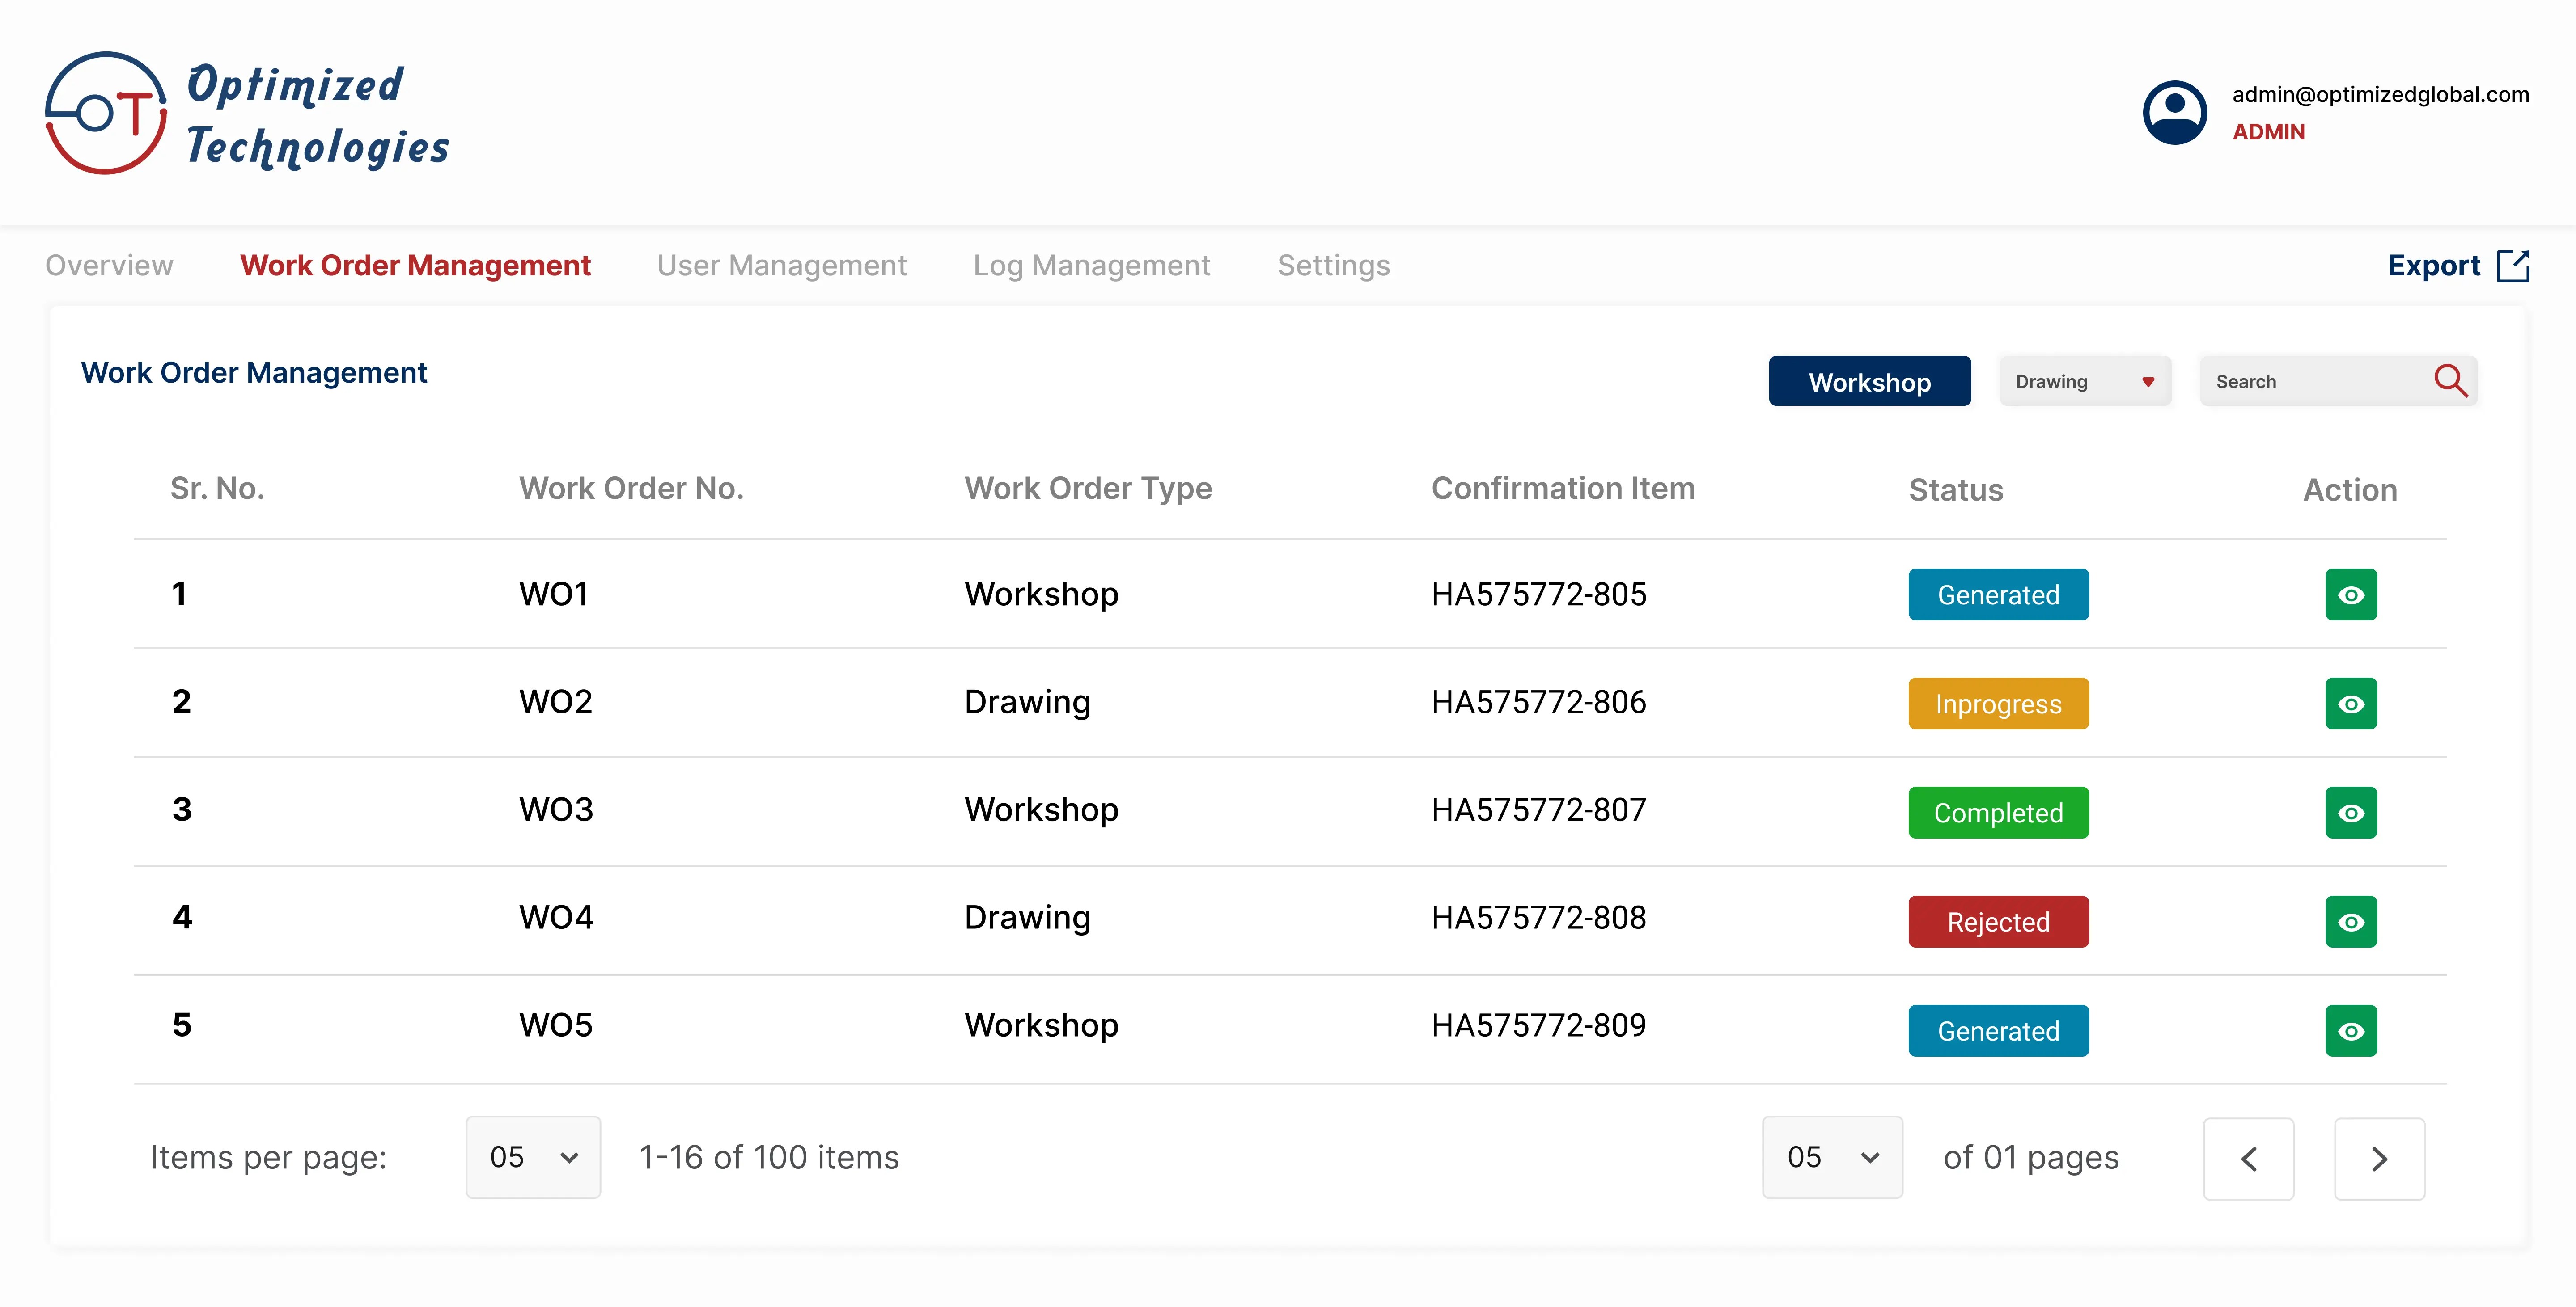Click the eye icon for WO1
Image resolution: width=2576 pixels, height=1307 pixels.
[x=2350, y=594]
